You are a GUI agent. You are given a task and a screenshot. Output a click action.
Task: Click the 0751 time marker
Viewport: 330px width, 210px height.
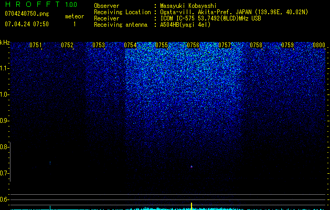36,45
